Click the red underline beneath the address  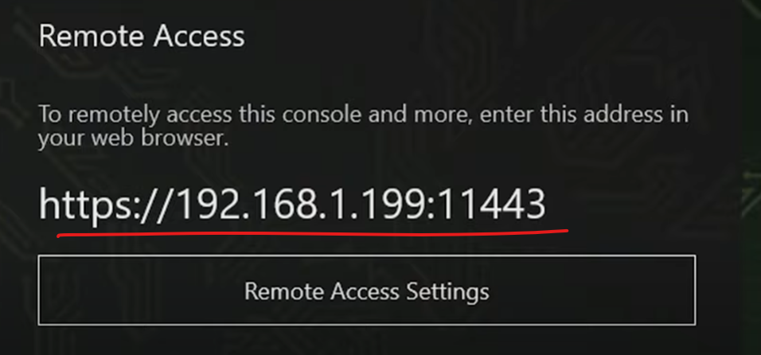[313, 233]
